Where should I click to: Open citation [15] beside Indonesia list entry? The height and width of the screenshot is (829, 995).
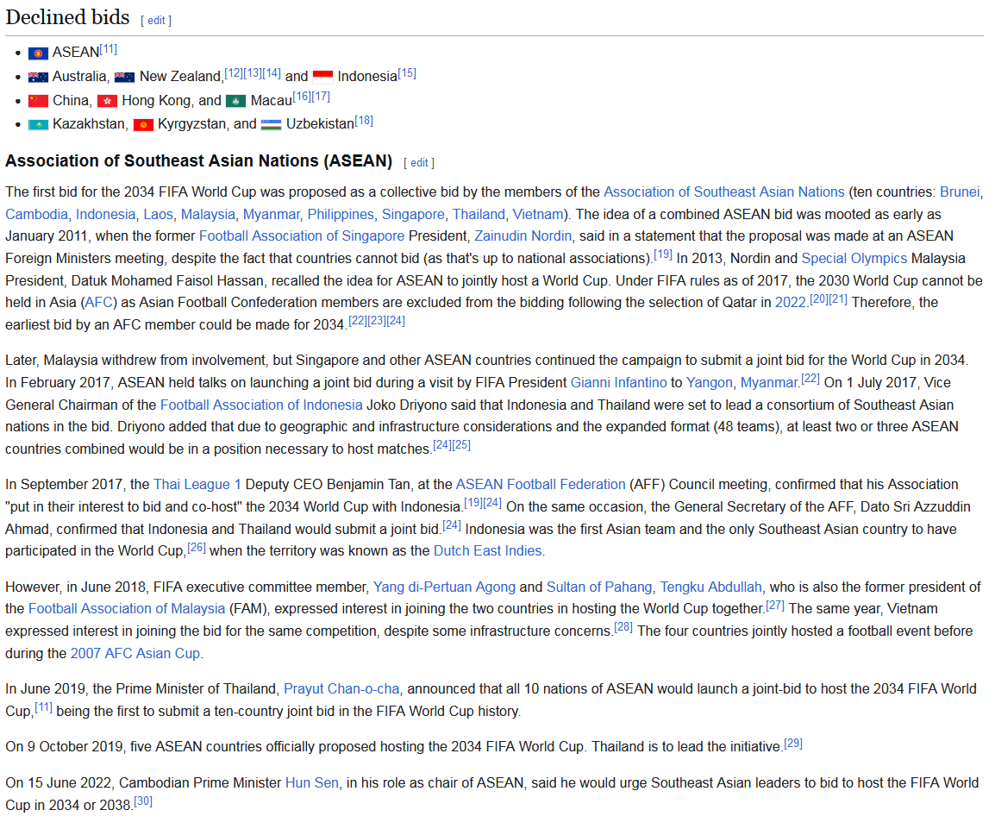(407, 73)
